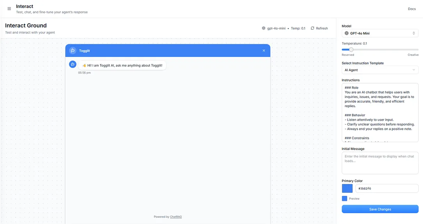Click the Togglit bot avatar in chat header
Screen dimensions: 423x224
(73, 51)
